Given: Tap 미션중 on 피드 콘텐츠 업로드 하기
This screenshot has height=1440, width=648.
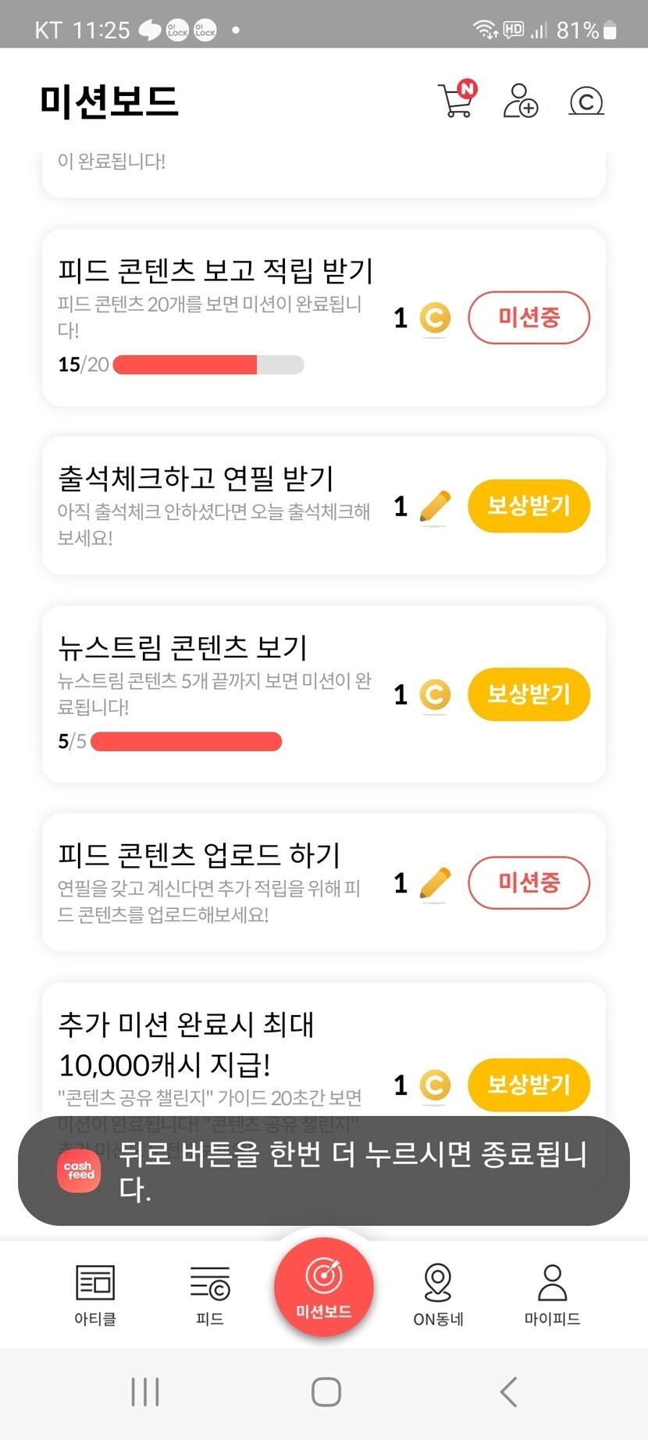Looking at the screenshot, I should [x=529, y=883].
